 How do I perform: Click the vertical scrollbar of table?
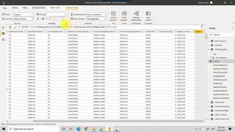206,37
